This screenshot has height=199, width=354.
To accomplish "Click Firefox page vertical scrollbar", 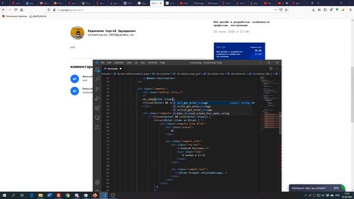I will pyautogui.click(x=352, y=95).
